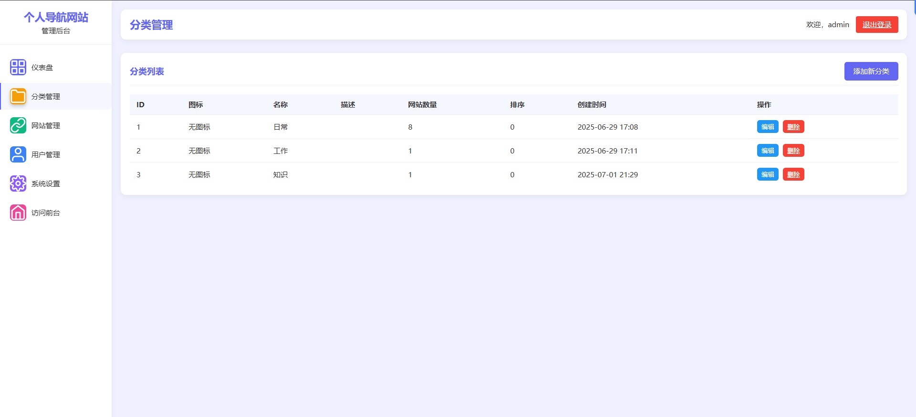Edit the 工作 category row
The width and height of the screenshot is (916, 417).
768,151
